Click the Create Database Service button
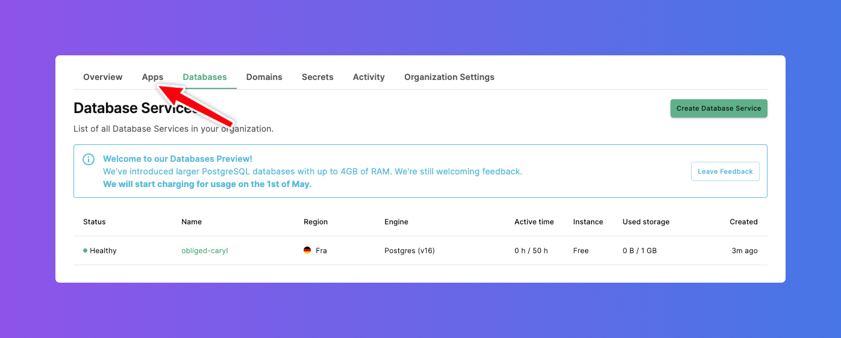This screenshot has width=841, height=338. (x=718, y=108)
